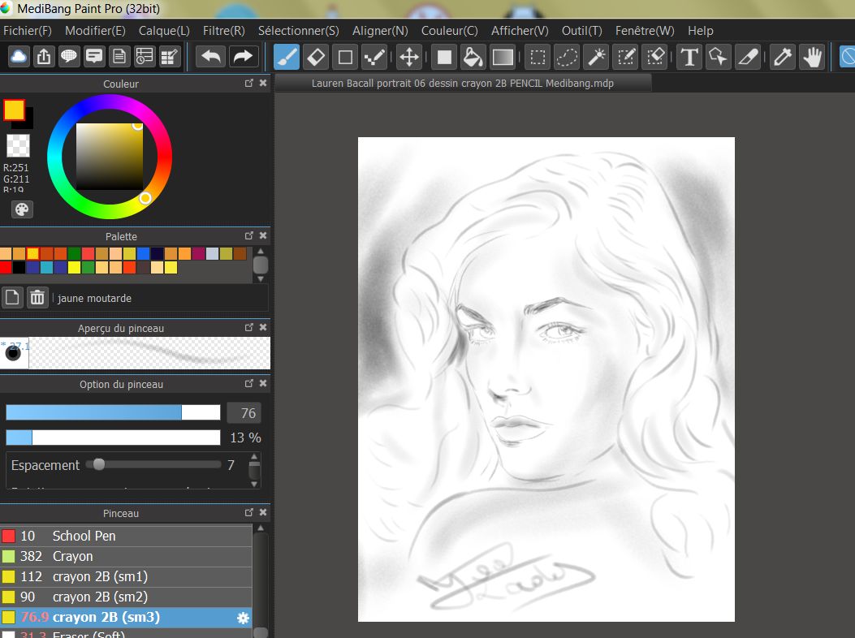855x638 pixels.
Task: Switch to Lauren Bacall portrait document tab
Action: point(462,84)
